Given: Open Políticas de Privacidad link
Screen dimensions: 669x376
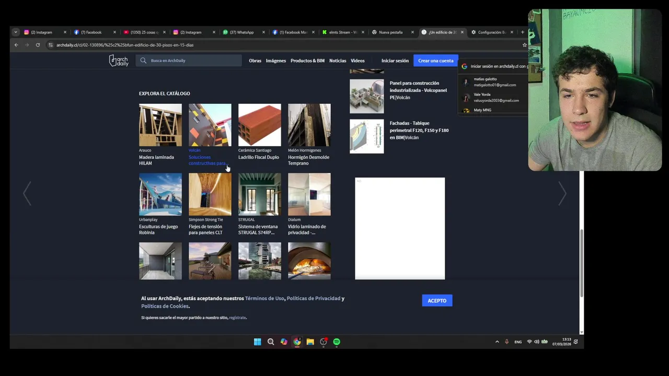Looking at the screenshot, I should 314,298.
